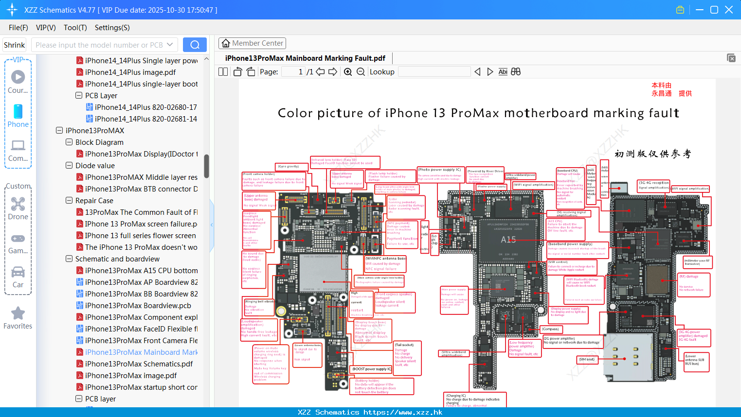This screenshot has height=417, width=741.
Task: Select the iPhone13ProMax Mainboard Marking Fault.pdf tab
Action: click(x=305, y=58)
